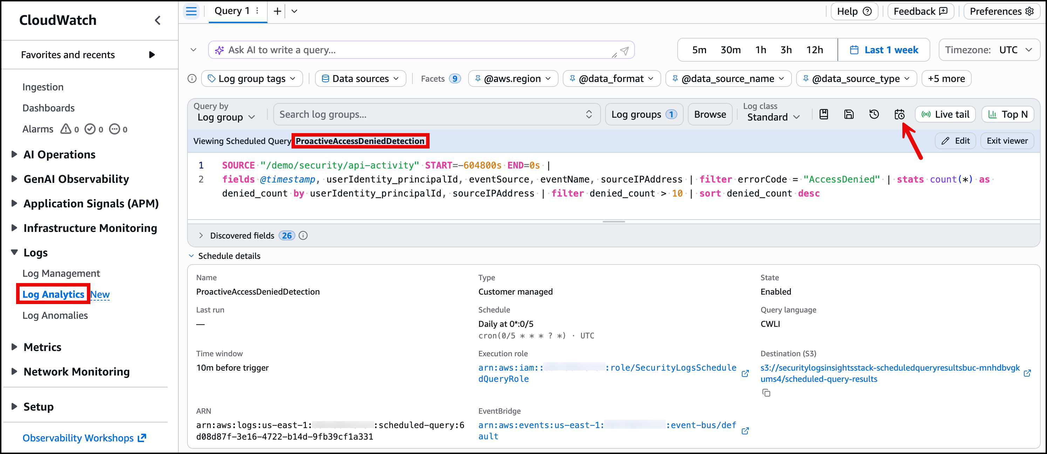The width and height of the screenshot is (1047, 454).
Task: Select the 5m time range
Action: point(699,50)
